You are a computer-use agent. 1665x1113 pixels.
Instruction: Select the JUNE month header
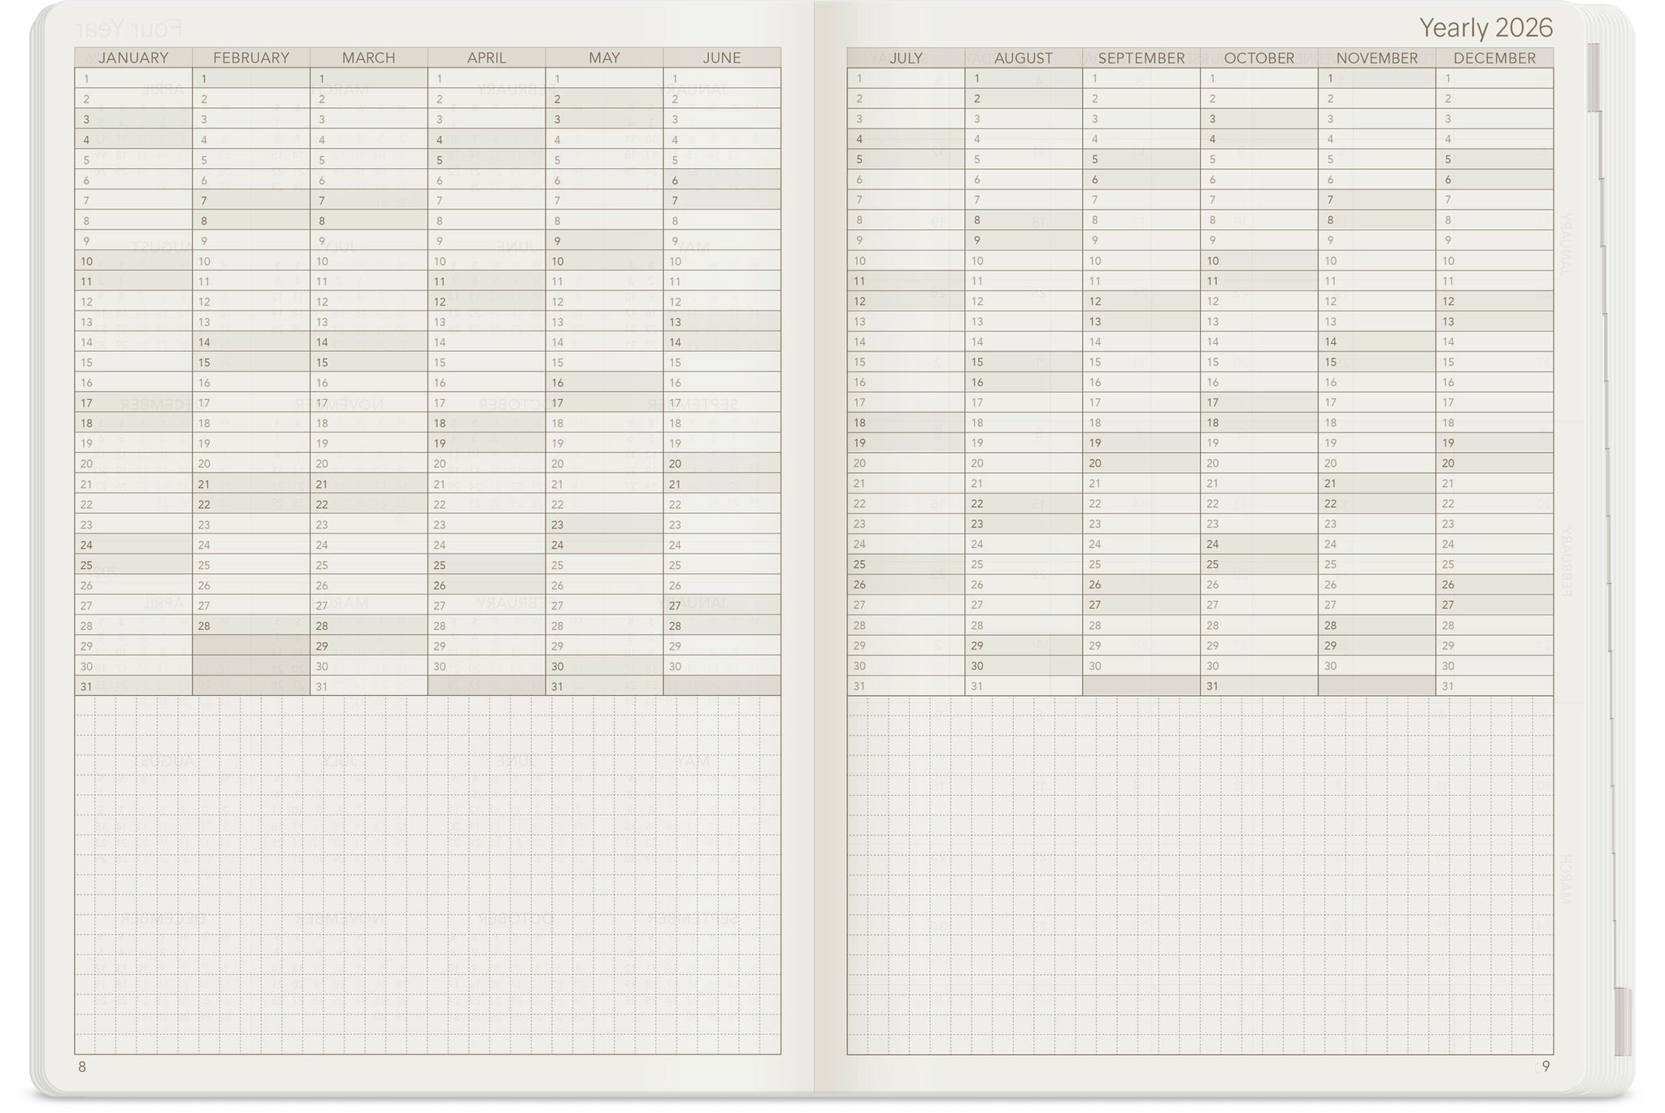pos(722,58)
